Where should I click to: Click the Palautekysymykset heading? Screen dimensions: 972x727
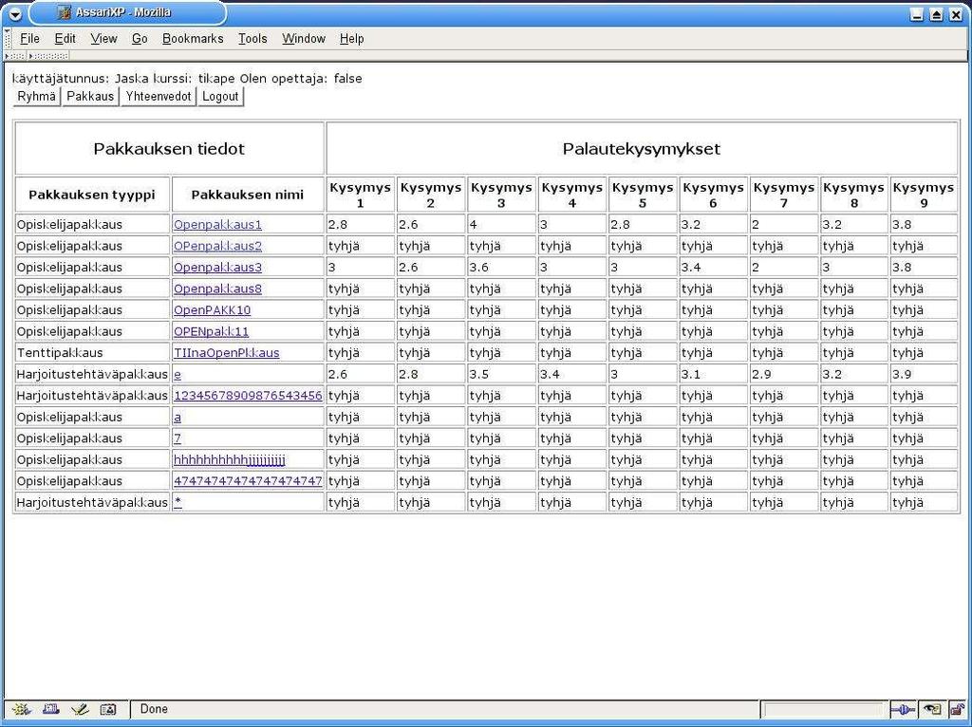click(x=642, y=149)
